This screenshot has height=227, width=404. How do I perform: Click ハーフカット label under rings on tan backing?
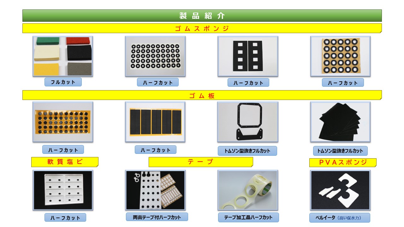(343, 83)
